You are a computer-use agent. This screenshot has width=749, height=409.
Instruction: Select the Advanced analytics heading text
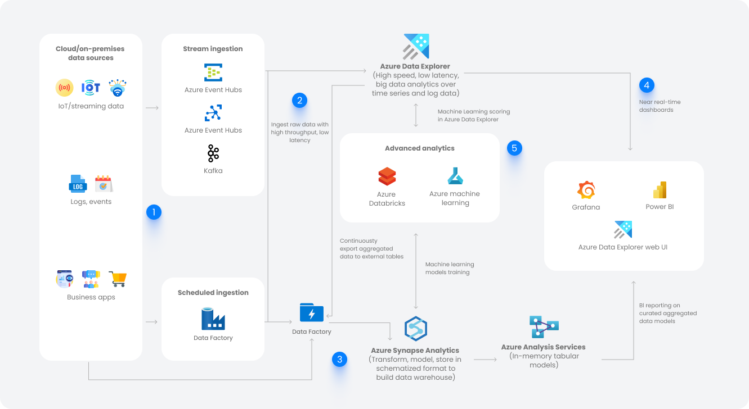click(x=419, y=148)
